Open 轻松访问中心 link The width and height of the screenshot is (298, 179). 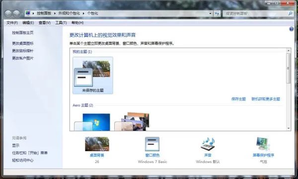click(x=23, y=161)
